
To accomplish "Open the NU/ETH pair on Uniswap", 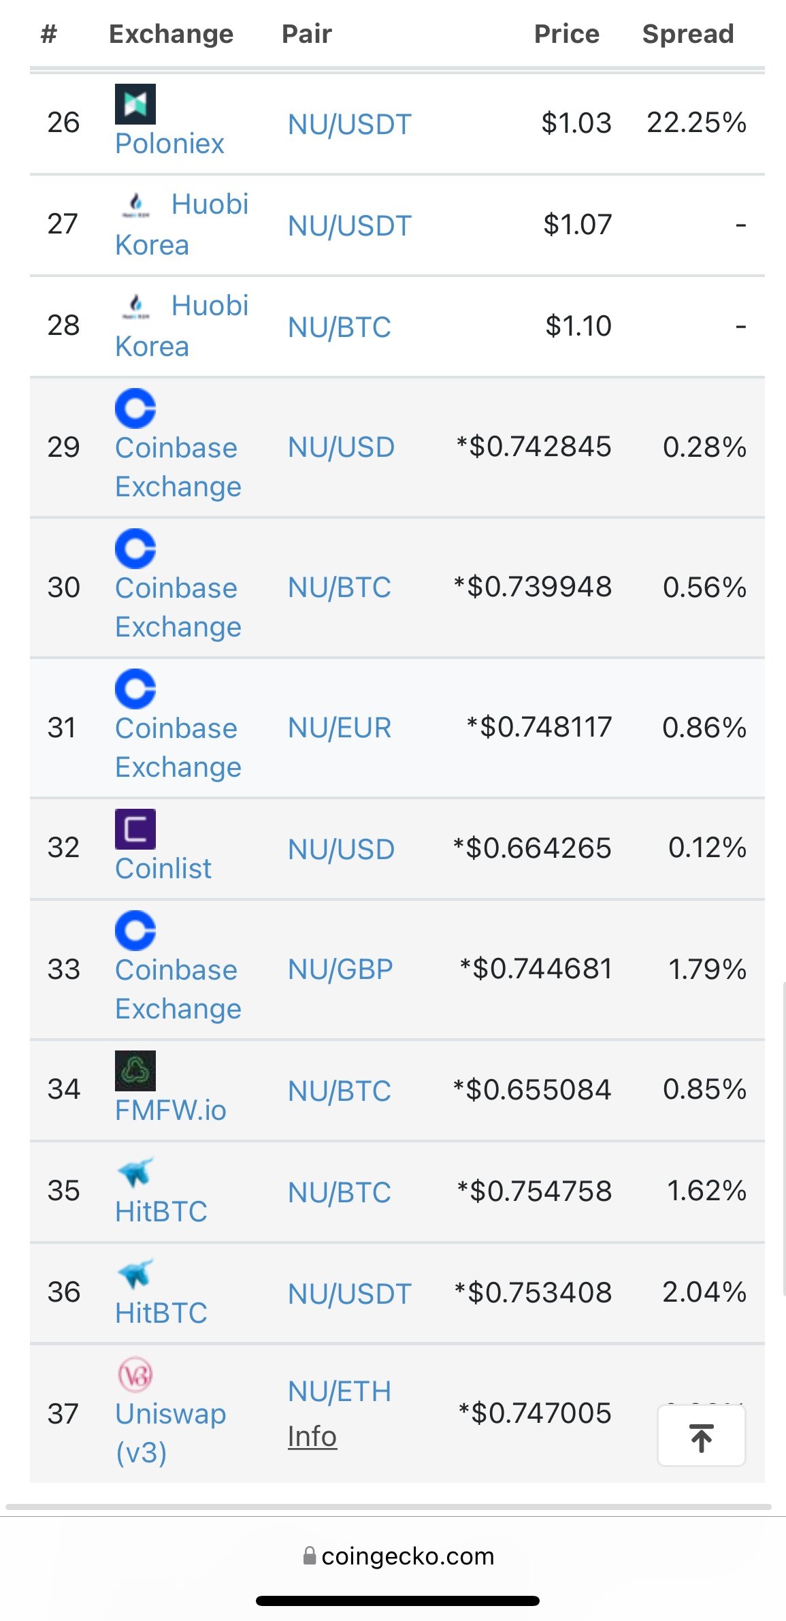I will pos(340,1391).
